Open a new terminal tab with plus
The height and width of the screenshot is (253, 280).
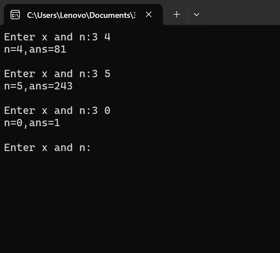[x=177, y=15]
